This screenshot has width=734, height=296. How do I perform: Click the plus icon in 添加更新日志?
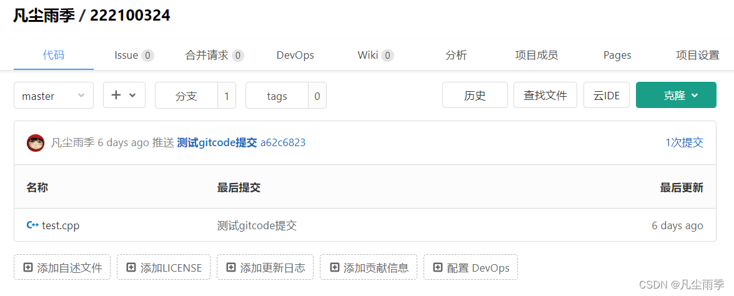tap(231, 267)
